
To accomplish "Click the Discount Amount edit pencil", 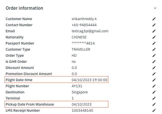I will pos(154,68).
